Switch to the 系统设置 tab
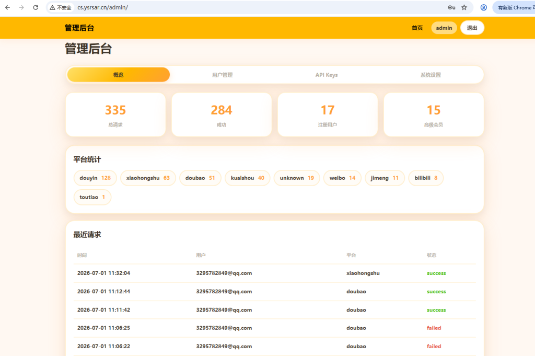The image size is (535, 356). coord(431,75)
